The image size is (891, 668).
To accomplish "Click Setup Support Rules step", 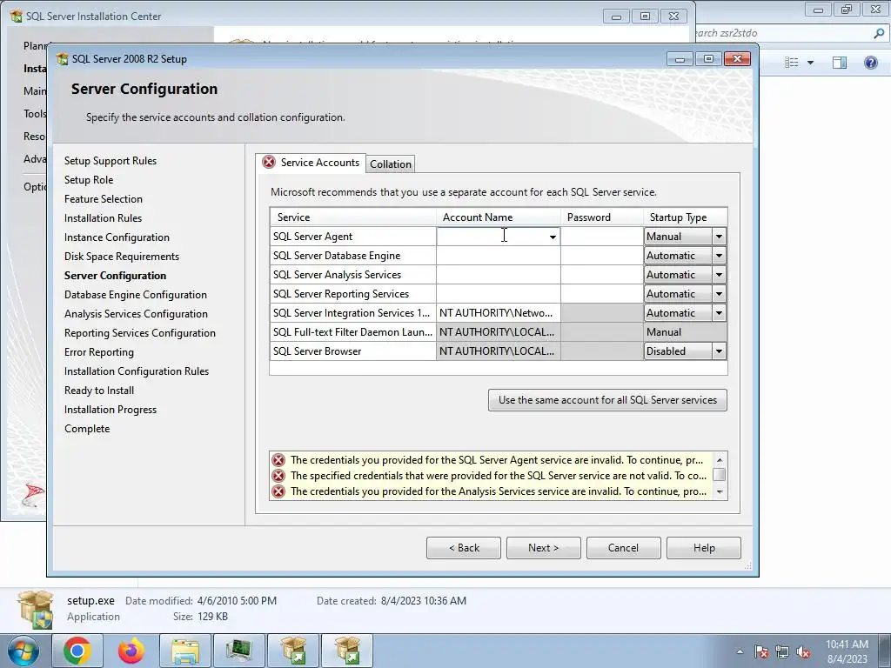I will (x=111, y=161).
